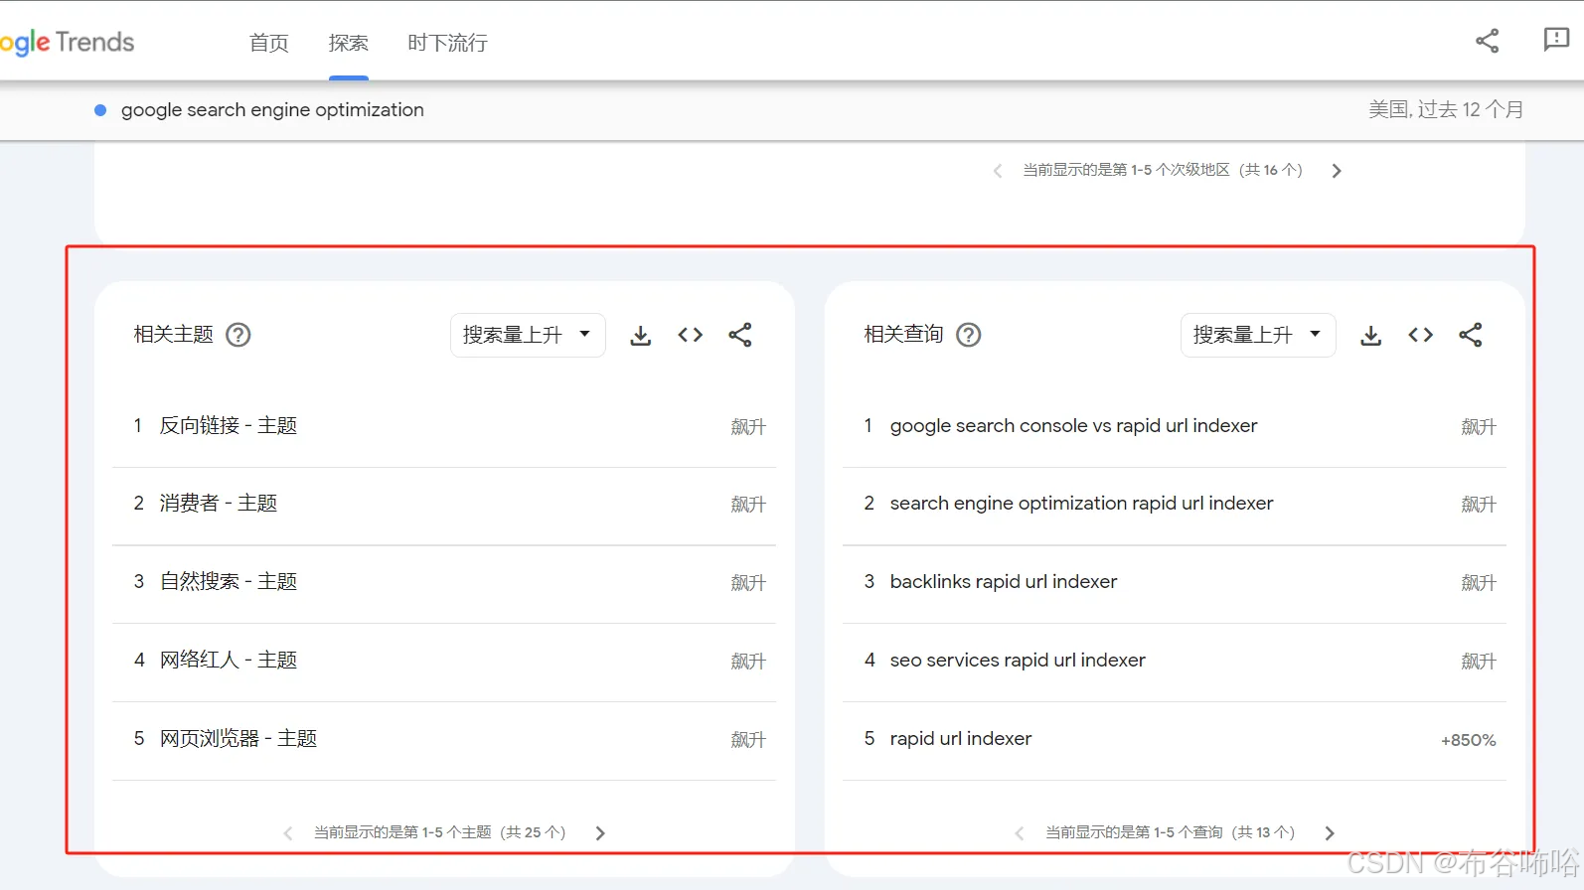Open help tooltip beside 相关查询
This screenshot has height=890, width=1584.
tap(969, 335)
